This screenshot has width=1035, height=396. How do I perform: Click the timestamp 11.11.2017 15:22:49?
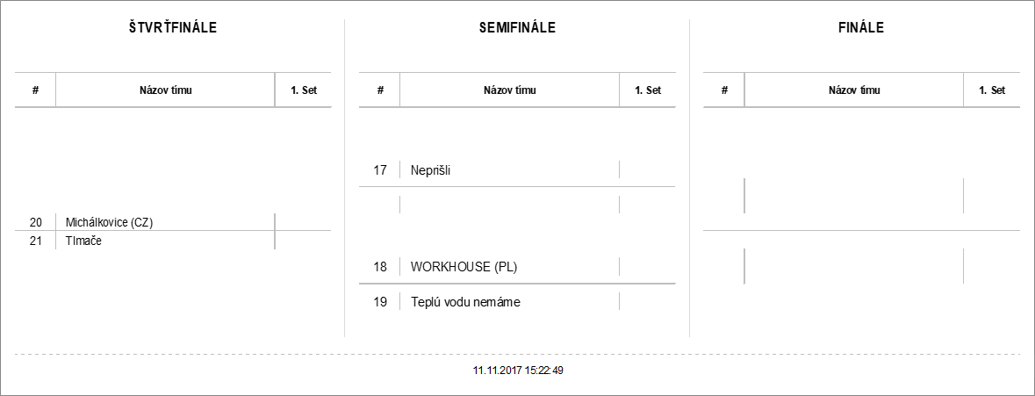coord(518,371)
